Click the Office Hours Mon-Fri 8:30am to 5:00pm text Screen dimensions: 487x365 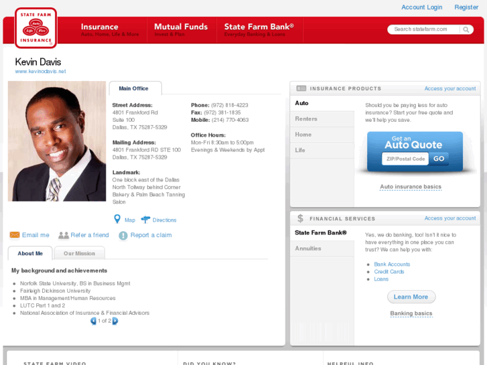tap(222, 143)
